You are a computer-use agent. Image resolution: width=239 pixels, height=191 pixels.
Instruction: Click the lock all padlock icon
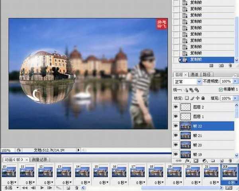203,98
